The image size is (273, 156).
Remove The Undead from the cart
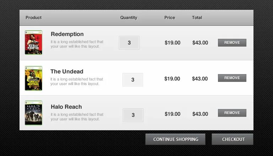[x=232, y=78]
